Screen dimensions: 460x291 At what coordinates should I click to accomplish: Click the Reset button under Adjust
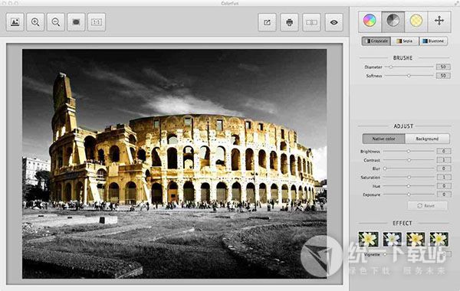(x=428, y=206)
